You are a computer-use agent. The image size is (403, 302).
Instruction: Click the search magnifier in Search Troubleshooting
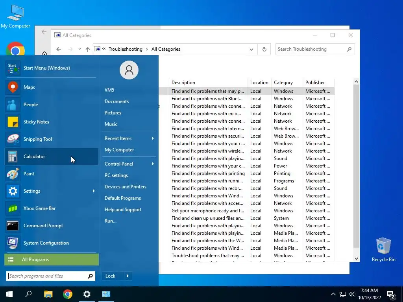point(349,49)
